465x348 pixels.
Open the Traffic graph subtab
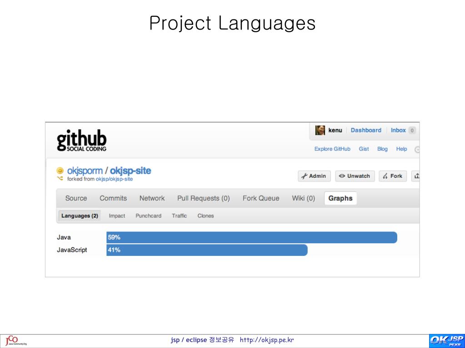point(179,216)
